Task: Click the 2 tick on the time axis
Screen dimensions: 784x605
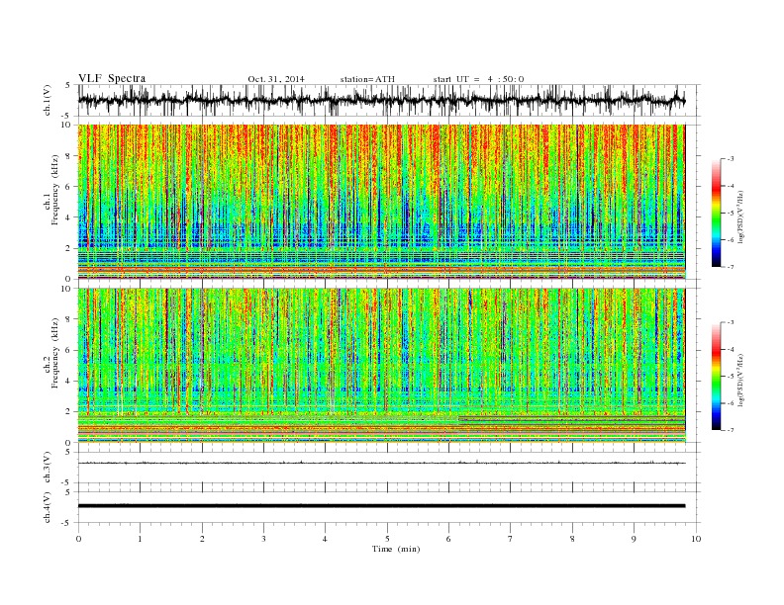Action: 202,539
